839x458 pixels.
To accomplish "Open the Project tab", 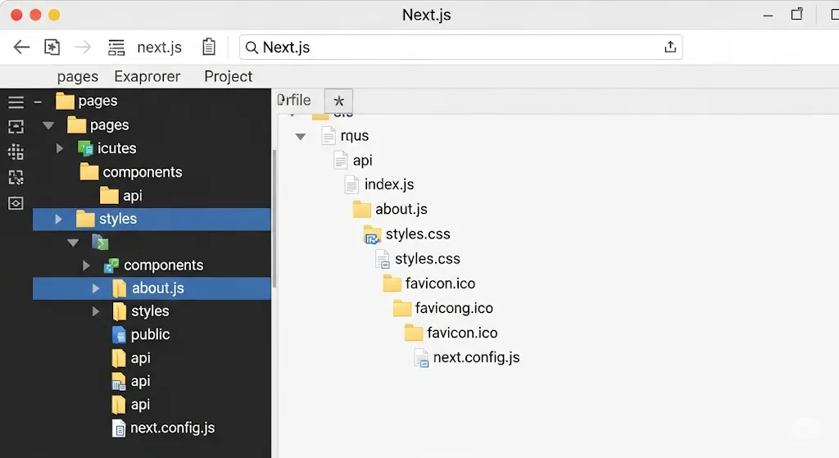I will coord(228,76).
